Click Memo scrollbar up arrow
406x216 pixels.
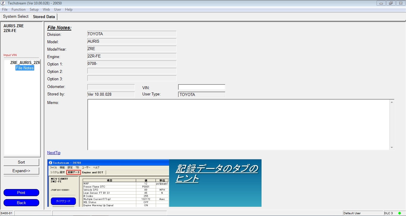392,102
